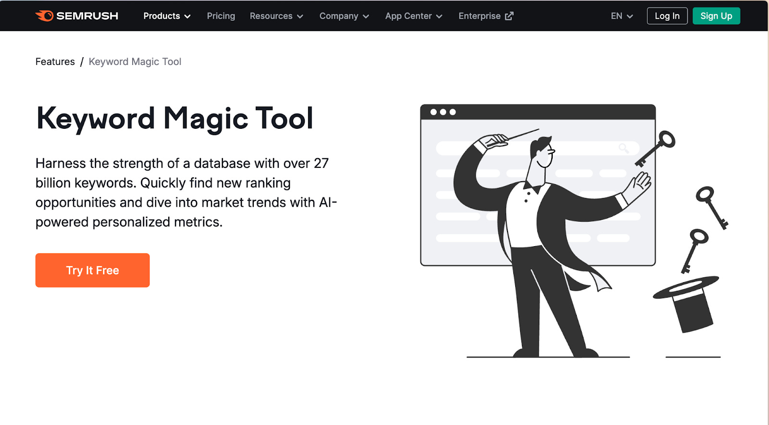Click the Keyword Magic Tool heading
This screenshot has height=425, width=769.
175,119
